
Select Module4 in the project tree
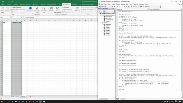click(x=108, y=30)
